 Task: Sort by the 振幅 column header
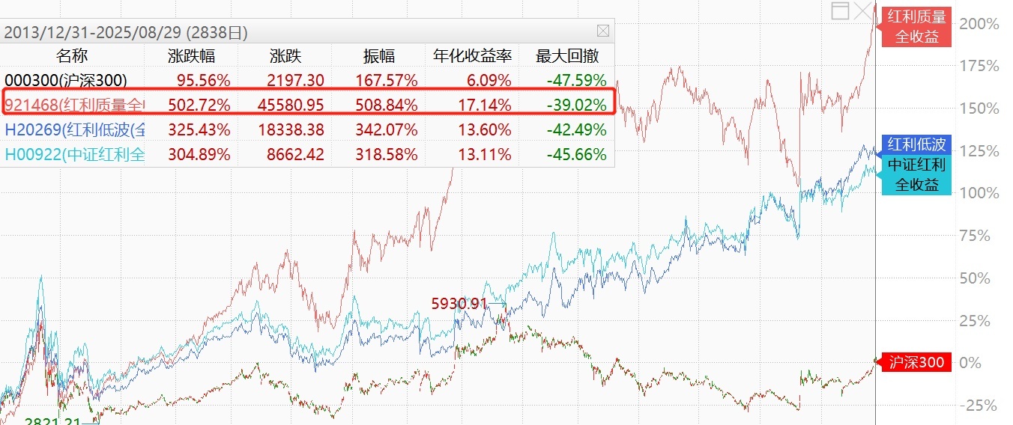[379, 55]
